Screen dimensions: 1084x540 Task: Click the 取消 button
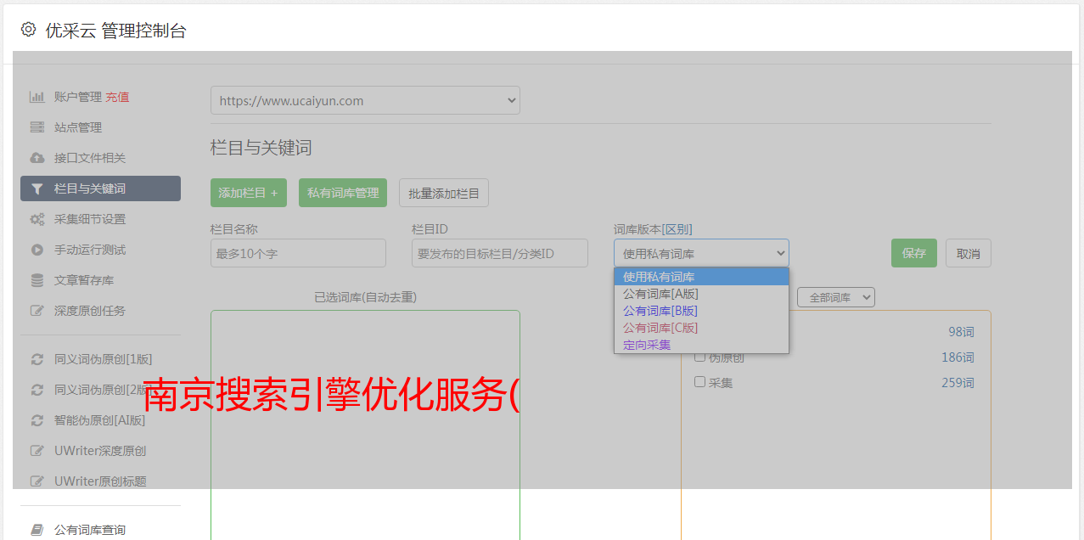click(x=969, y=253)
